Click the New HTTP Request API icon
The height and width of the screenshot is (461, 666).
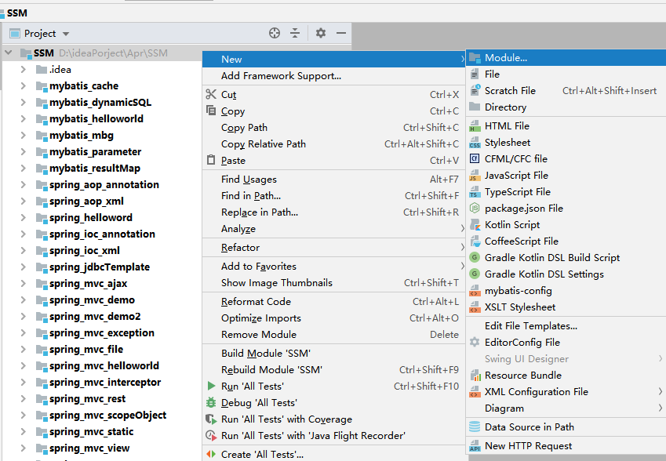pyautogui.click(x=475, y=446)
